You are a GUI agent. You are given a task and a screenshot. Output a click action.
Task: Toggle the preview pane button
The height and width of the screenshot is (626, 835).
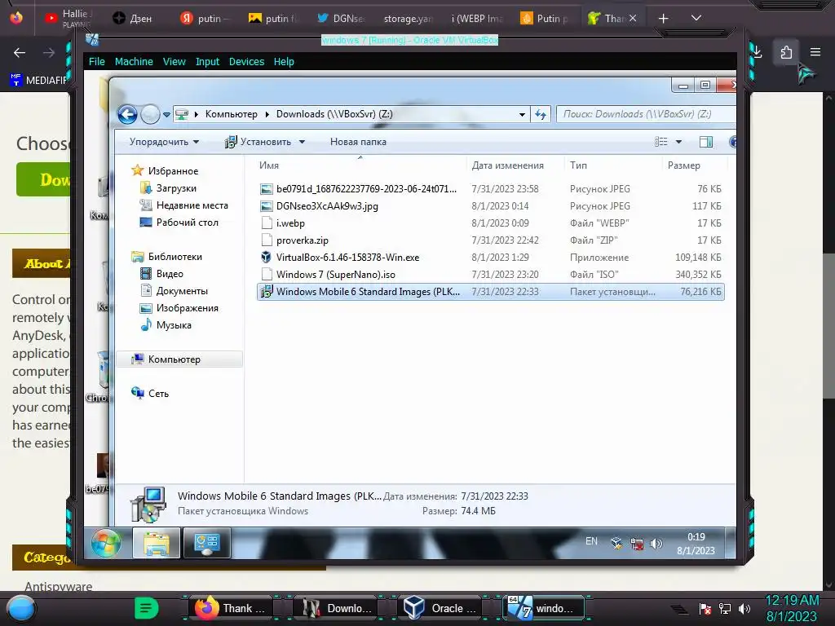click(706, 142)
